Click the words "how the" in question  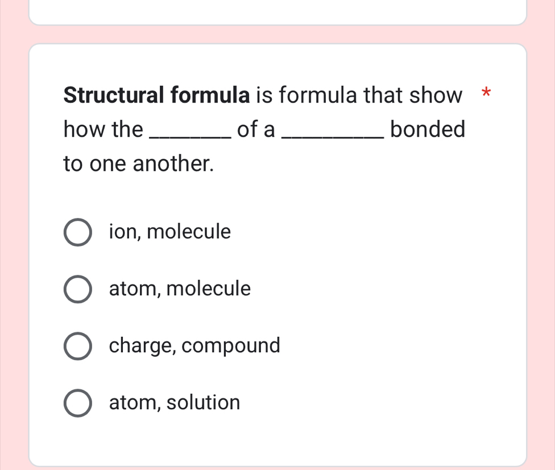[x=103, y=130]
